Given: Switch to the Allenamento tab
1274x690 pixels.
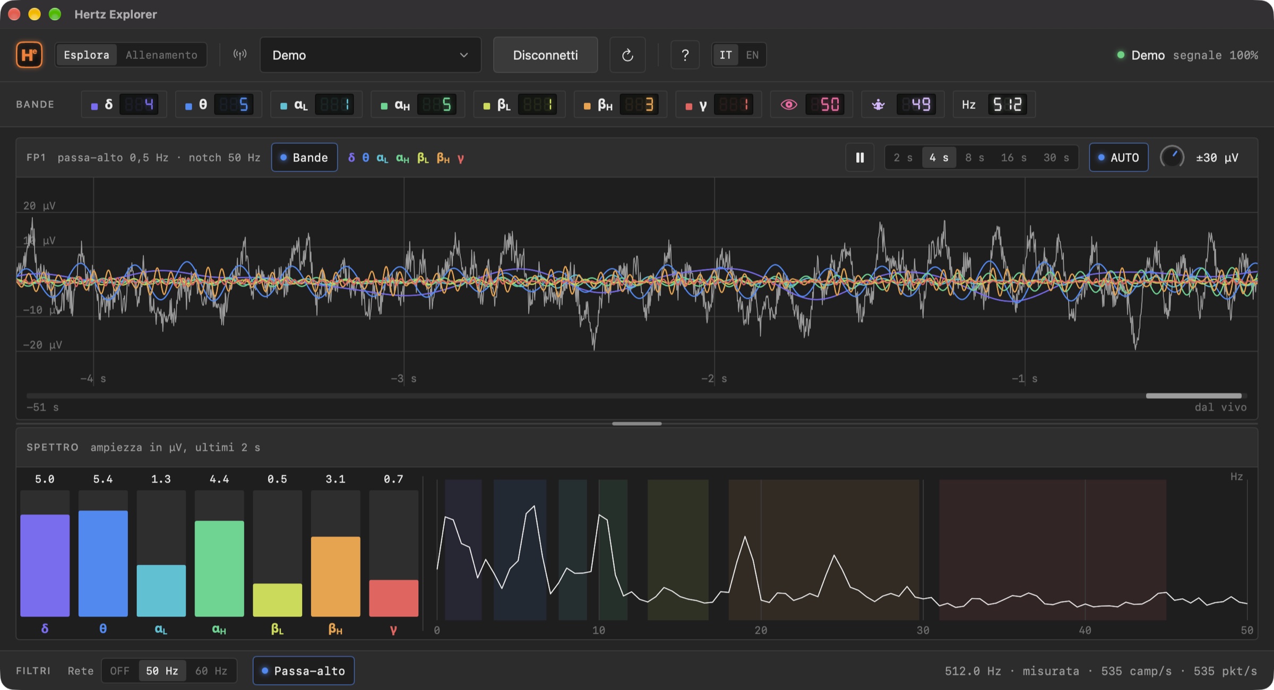Looking at the screenshot, I should pyautogui.click(x=161, y=55).
